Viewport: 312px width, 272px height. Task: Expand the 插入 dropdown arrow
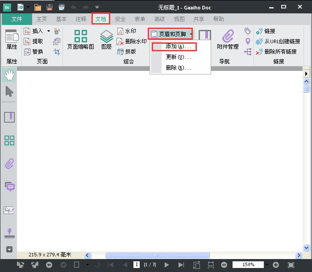[49, 31]
